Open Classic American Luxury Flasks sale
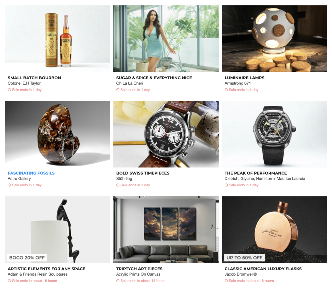Image resolution: width=332 pixels, height=290 pixels. [263, 269]
